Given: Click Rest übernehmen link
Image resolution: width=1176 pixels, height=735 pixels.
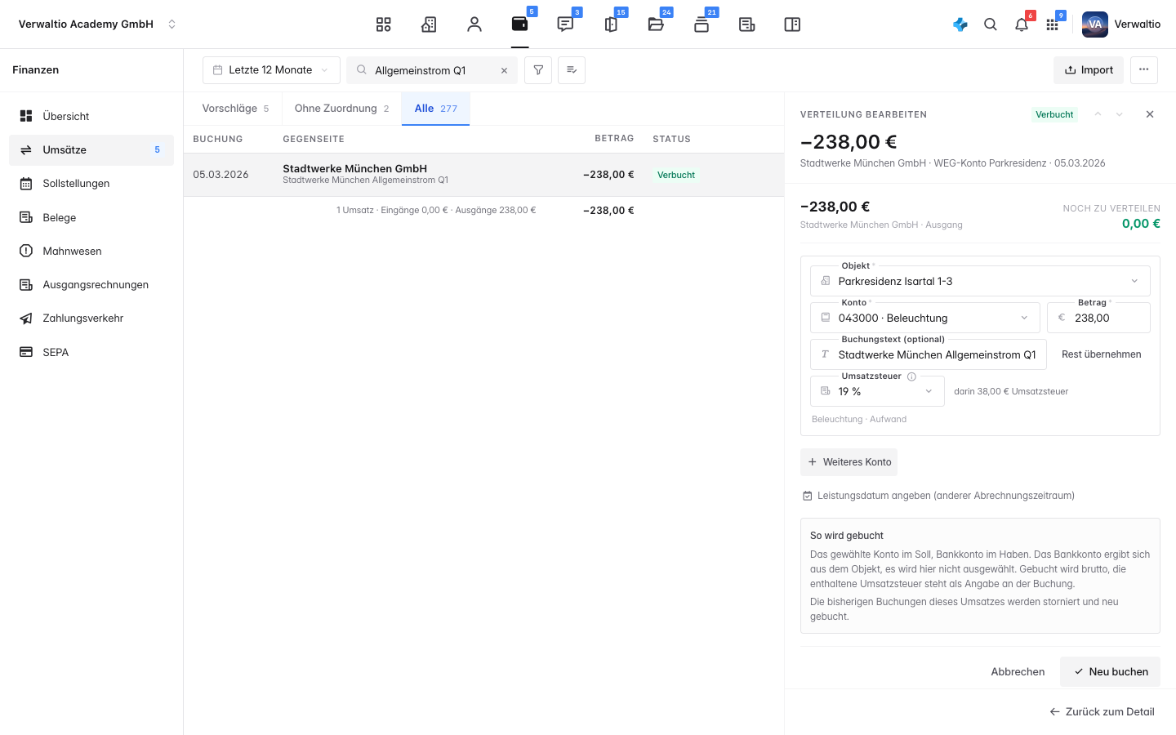Looking at the screenshot, I should coord(1102,354).
